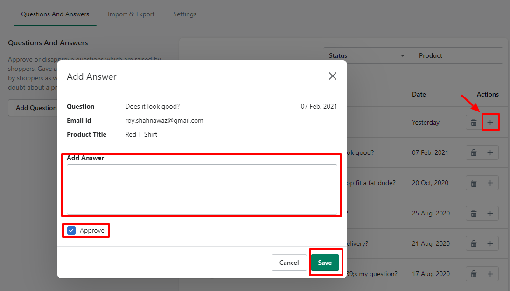Switch to the Questions And Answers tab
The width and height of the screenshot is (510, 291).
(x=55, y=14)
